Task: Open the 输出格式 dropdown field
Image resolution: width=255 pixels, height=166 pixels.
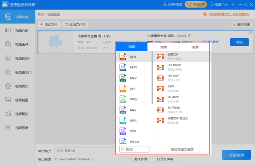Action: pyautogui.click(x=84, y=151)
